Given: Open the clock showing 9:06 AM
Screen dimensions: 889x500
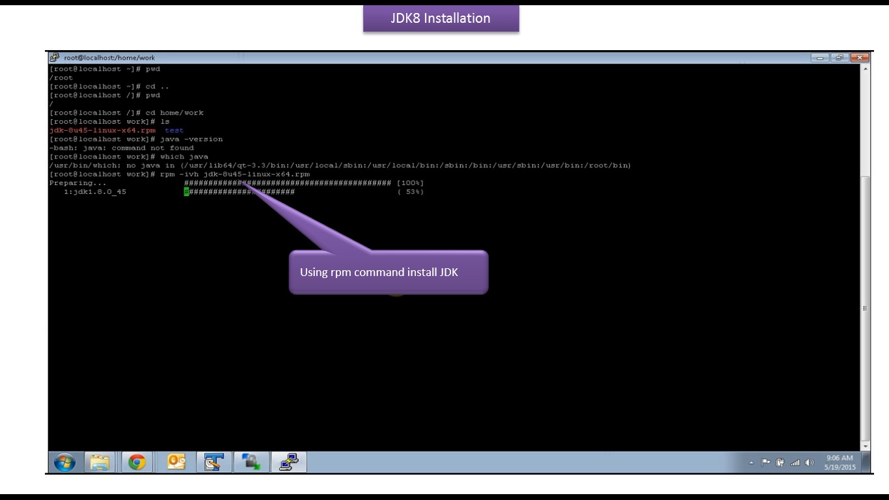Looking at the screenshot, I should tap(840, 462).
